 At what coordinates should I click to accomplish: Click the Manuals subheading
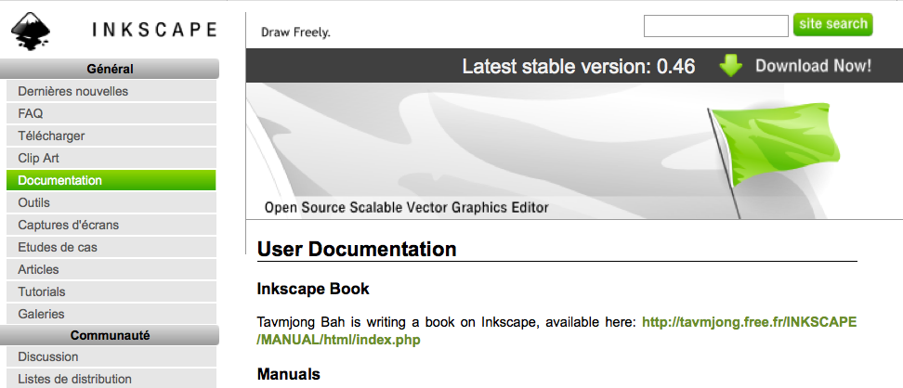coord(289,374)
